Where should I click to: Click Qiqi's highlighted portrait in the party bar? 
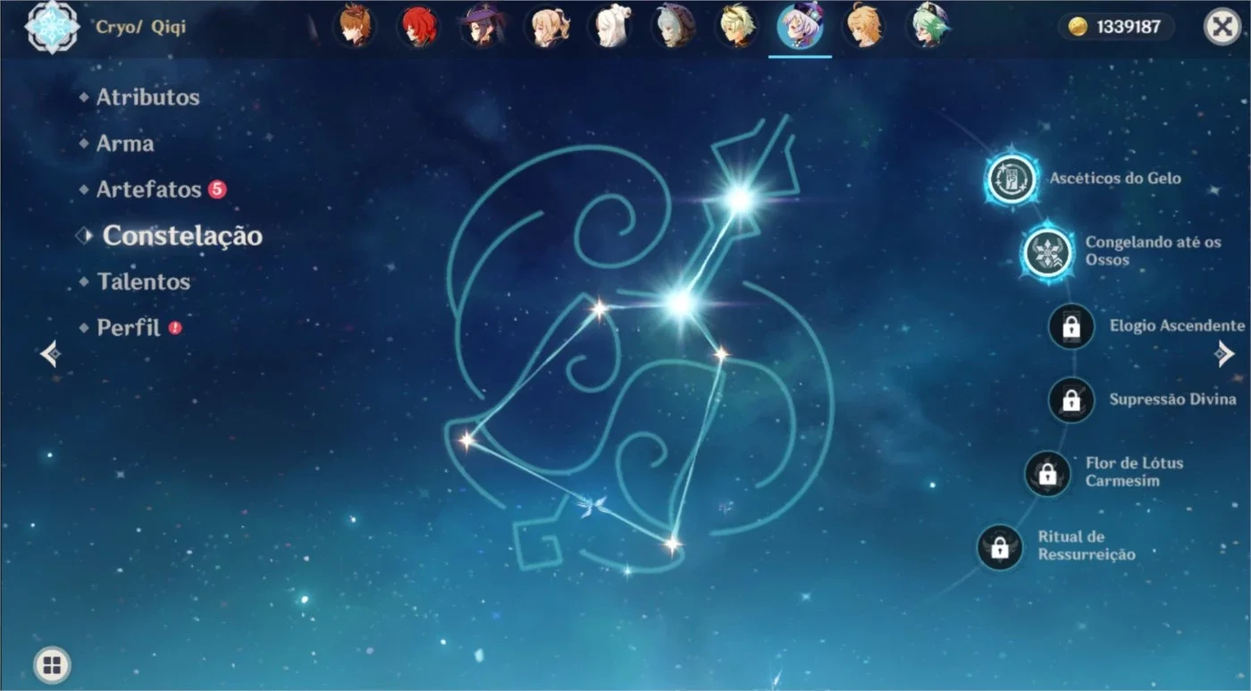[x=800, y=27]
